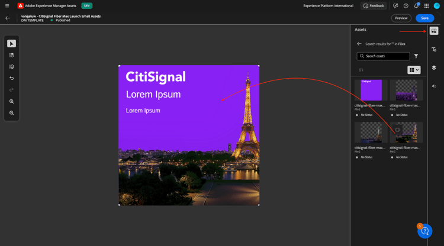Click the Feedback button
444x246 pixels.
(x=374, y=6)
